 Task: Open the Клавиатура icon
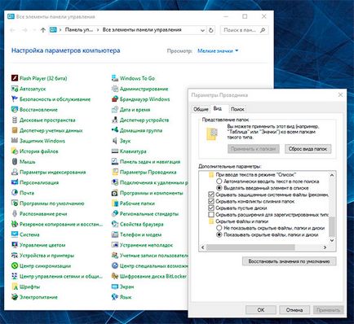click(x=115, y=151)
